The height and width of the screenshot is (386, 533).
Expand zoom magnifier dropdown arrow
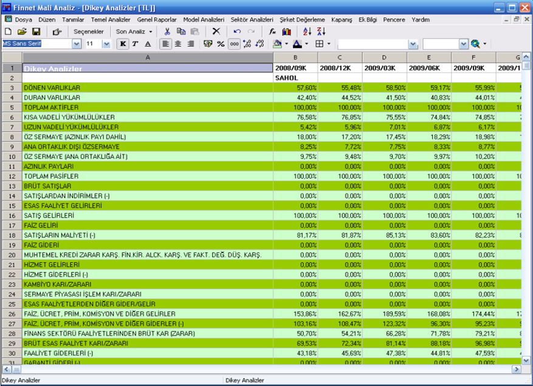(485, 44)
